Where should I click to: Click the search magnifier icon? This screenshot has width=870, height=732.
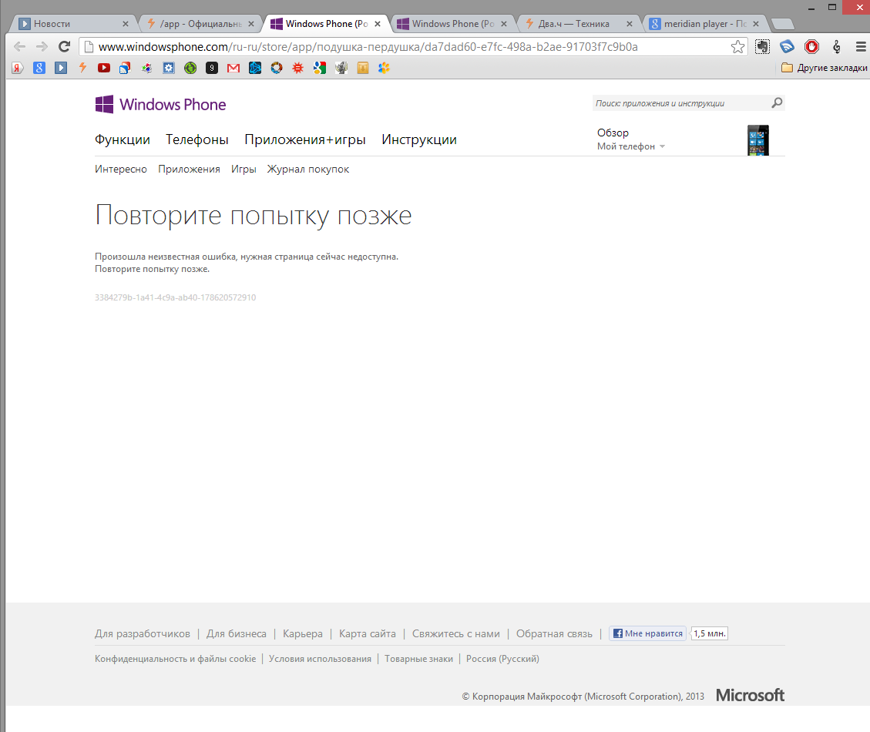tap(777, 102)
